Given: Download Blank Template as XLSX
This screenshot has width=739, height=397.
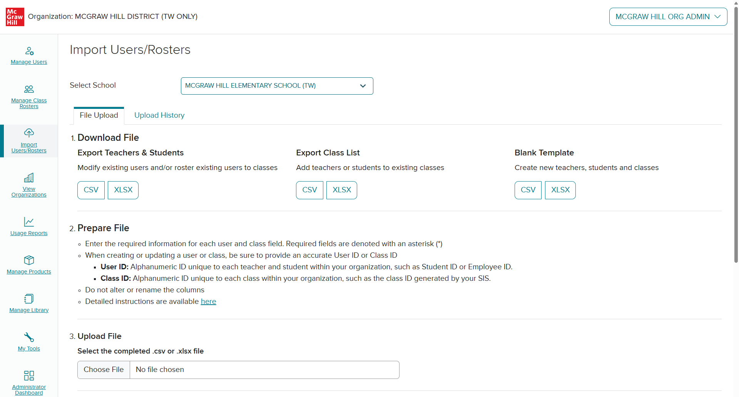Looking at the screenshot, I should tap(560, 190).
